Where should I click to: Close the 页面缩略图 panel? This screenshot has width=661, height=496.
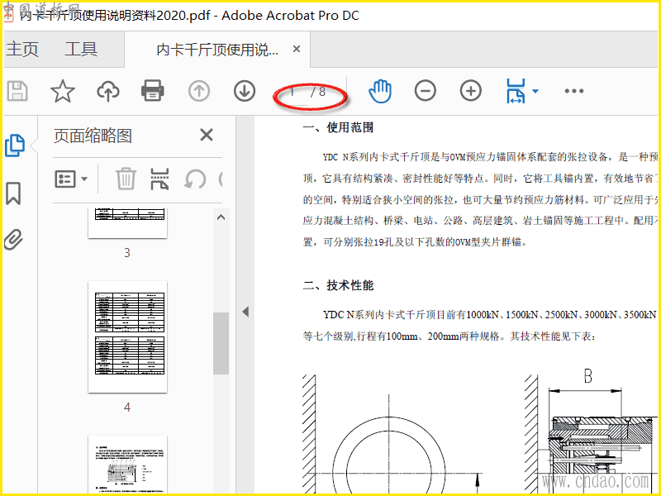207,135
